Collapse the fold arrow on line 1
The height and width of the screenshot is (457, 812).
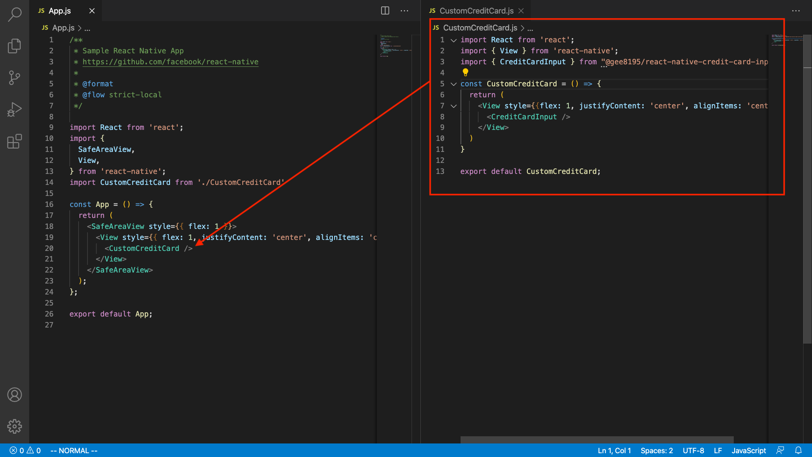(453, 40)
